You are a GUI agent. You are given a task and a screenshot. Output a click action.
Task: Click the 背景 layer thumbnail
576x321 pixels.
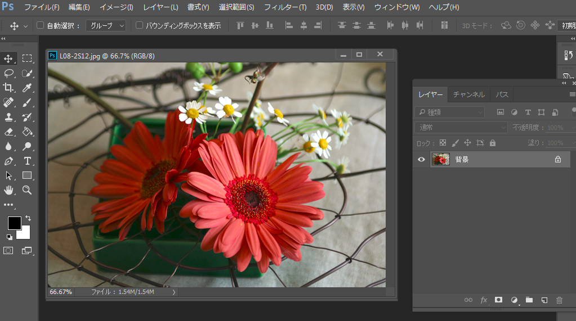440,160
